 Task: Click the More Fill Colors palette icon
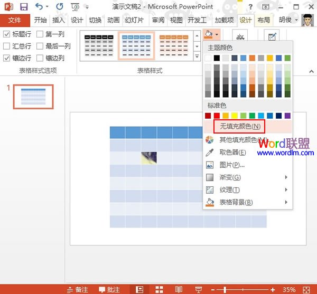(x=209, y=140)
